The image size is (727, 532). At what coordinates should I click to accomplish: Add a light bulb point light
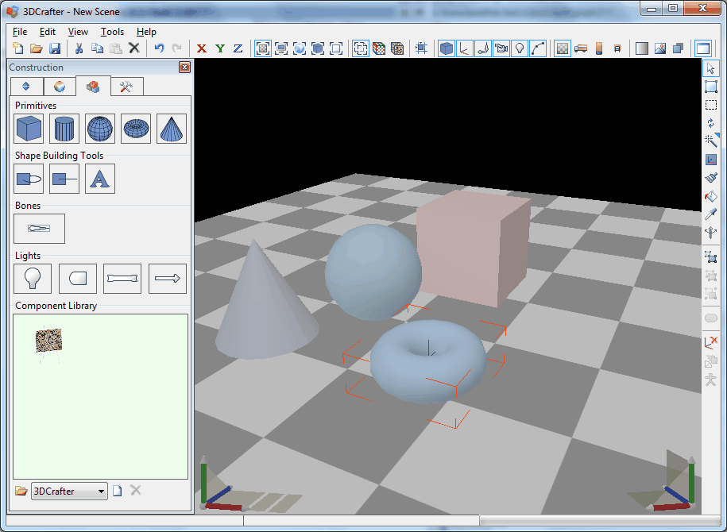[33, 279]
